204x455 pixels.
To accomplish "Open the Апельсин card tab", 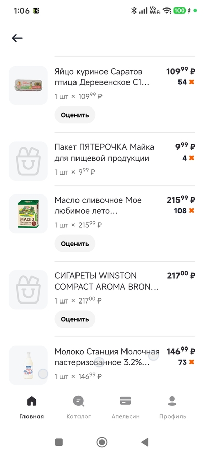I will click(125, 408).
